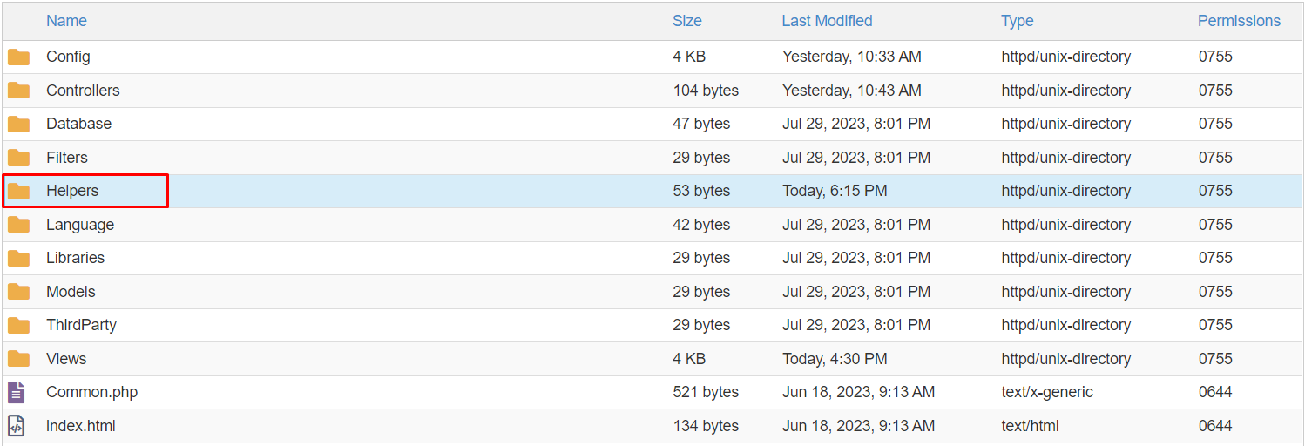Select the Common.php file icon

pyautogui.click(x=17, y=392)
